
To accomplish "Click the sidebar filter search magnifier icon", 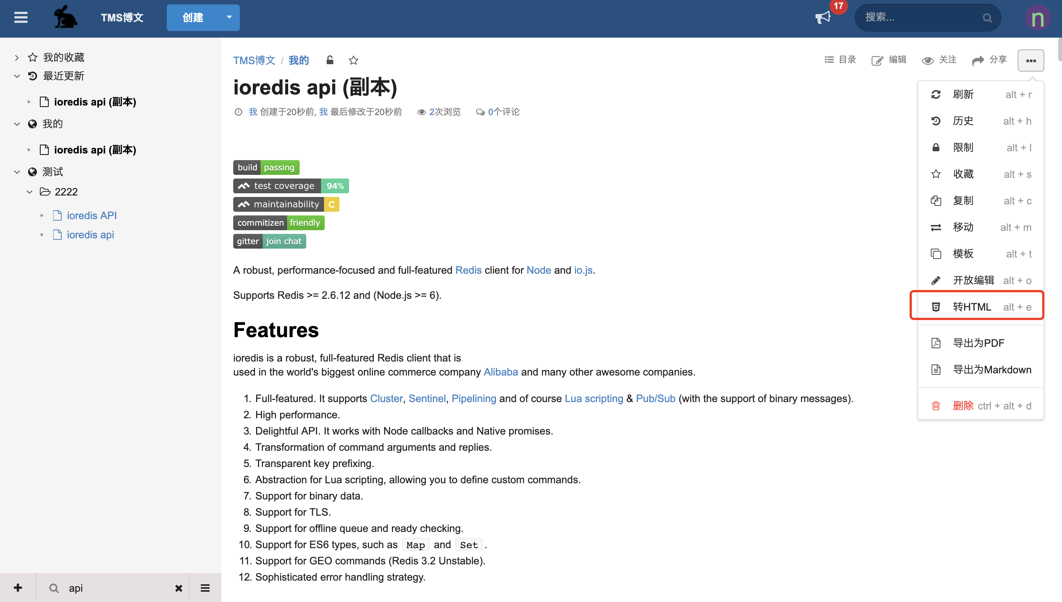I will pyautogui.click(x=54, y=588).
